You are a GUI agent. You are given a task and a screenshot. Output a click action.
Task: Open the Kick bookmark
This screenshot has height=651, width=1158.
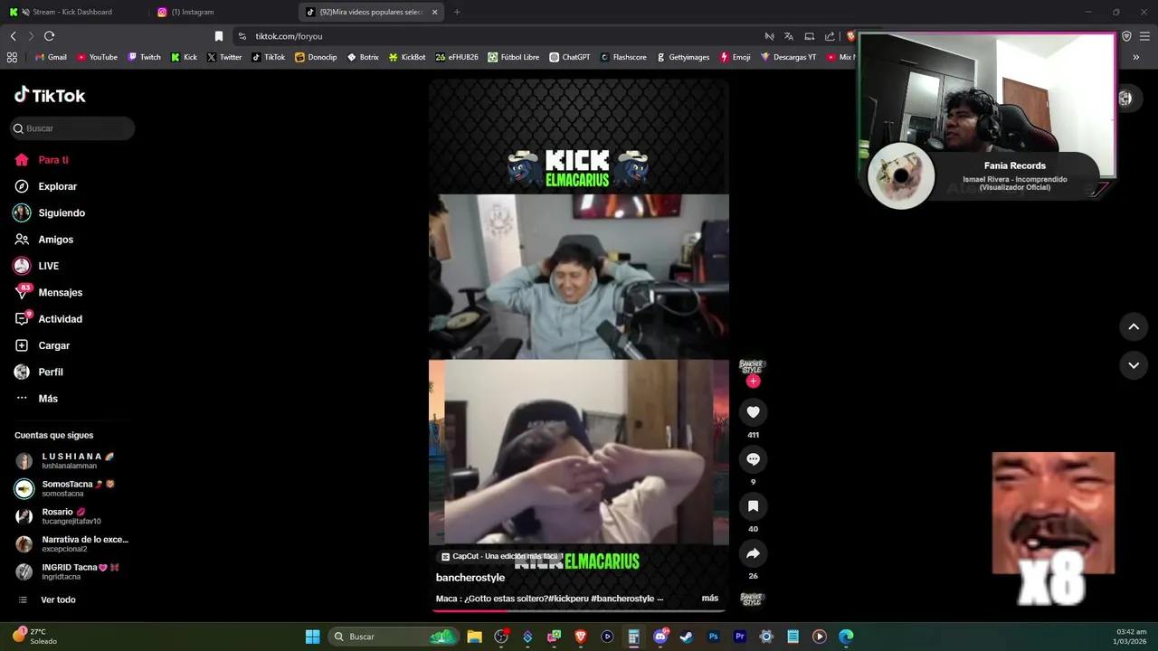pyautogui.click(x=184, y=57)
